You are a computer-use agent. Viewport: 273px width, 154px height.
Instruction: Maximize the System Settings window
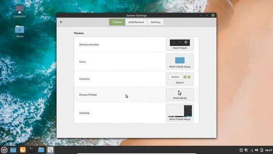[x=207, y=15]
